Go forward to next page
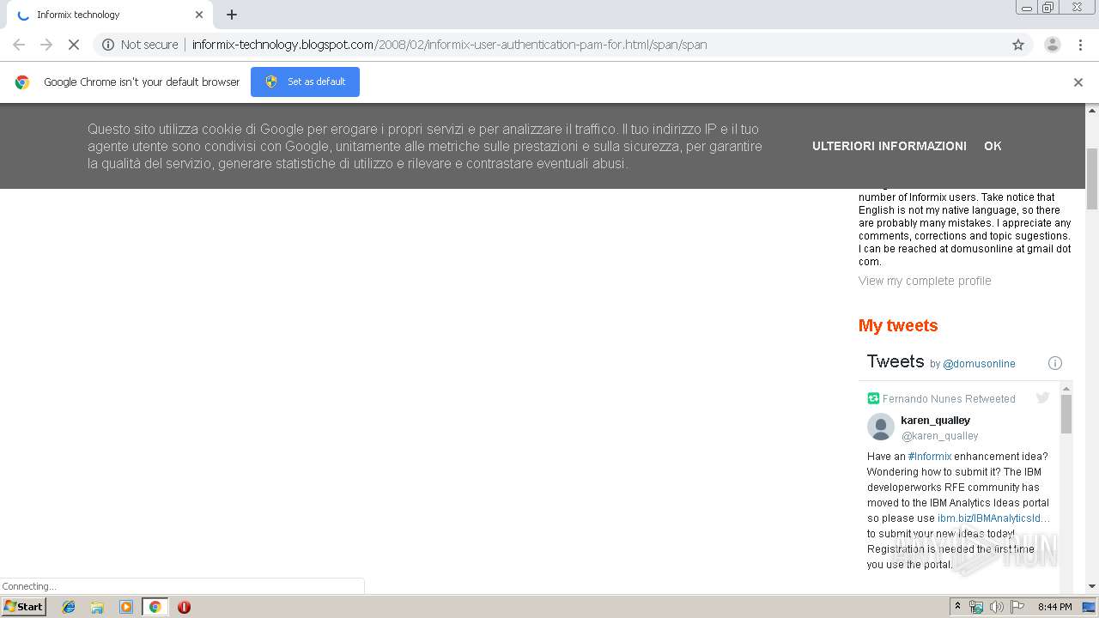Screen dimensions: 1099x618 [46, 45]
